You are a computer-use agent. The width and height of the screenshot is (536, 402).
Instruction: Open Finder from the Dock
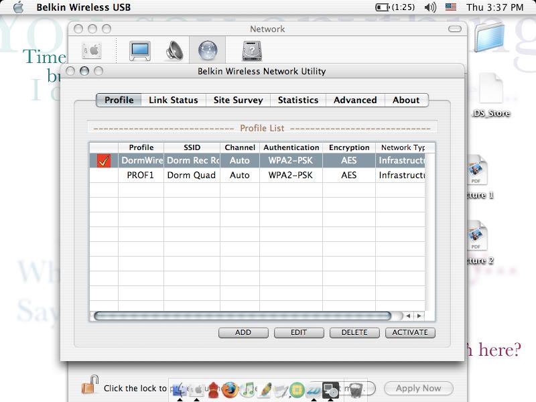(x=179, y=389)
